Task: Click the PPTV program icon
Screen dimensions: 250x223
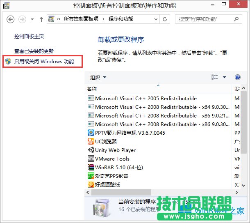Action: [x=91, y=133]
